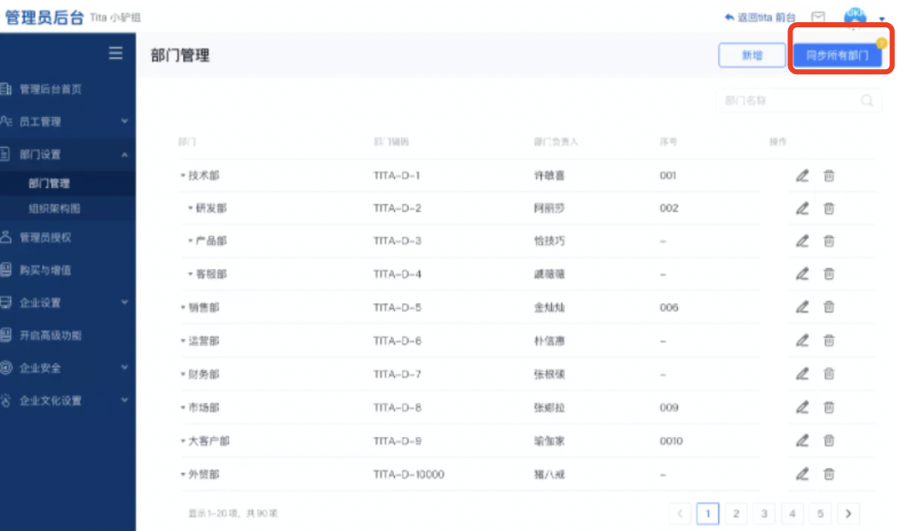Viewport: 901px width, 531px height.
Task: Go to pagination page 2
Action: pos(735,514)
